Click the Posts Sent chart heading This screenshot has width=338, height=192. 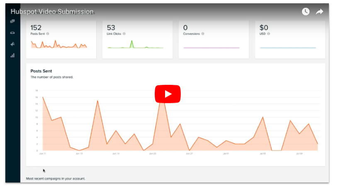41,71
